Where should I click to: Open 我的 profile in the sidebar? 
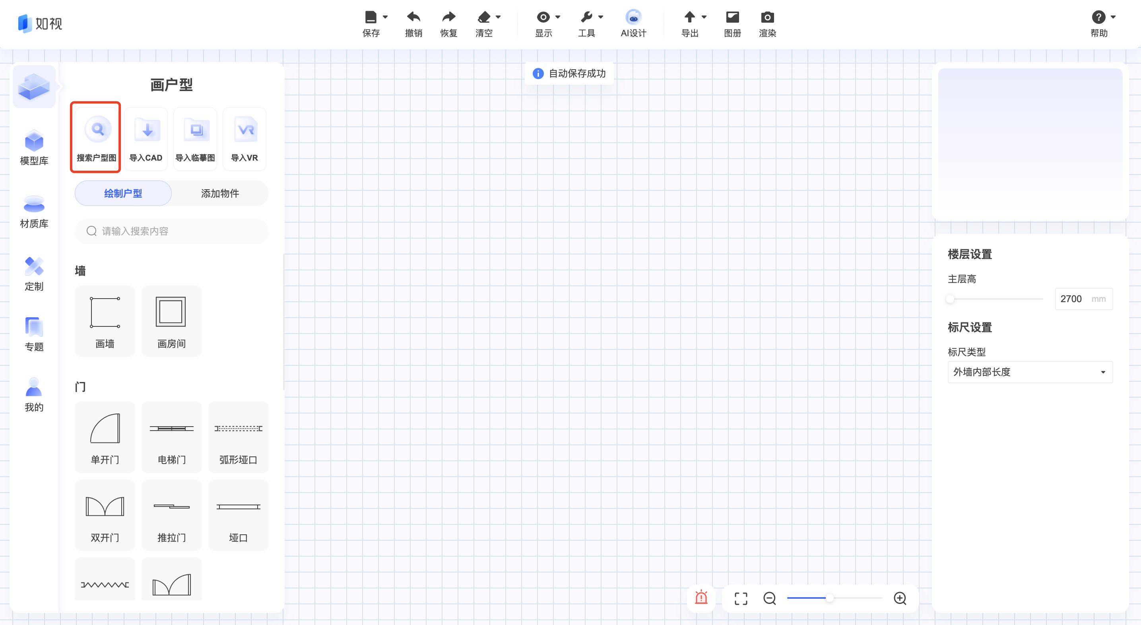coord(34,395)
